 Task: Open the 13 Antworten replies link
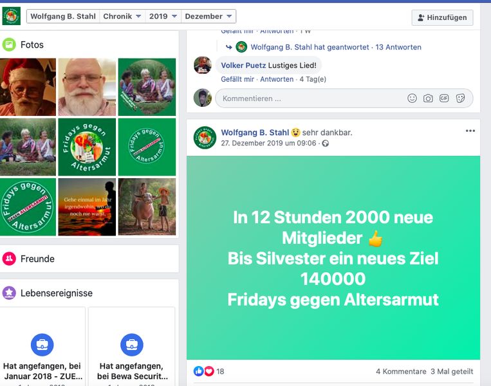(398, 47)
